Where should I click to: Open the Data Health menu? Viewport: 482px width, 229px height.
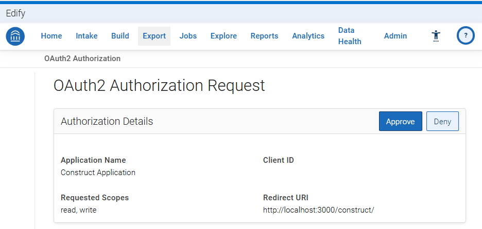tap(350, 36)
